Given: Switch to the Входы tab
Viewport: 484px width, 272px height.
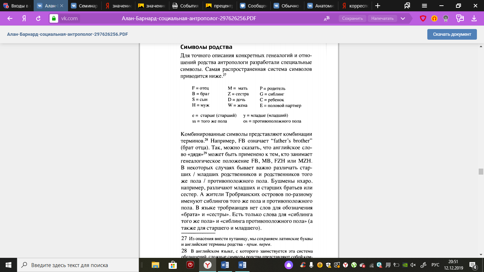Looking at the screenshot, I should click(x=16, y=6).
